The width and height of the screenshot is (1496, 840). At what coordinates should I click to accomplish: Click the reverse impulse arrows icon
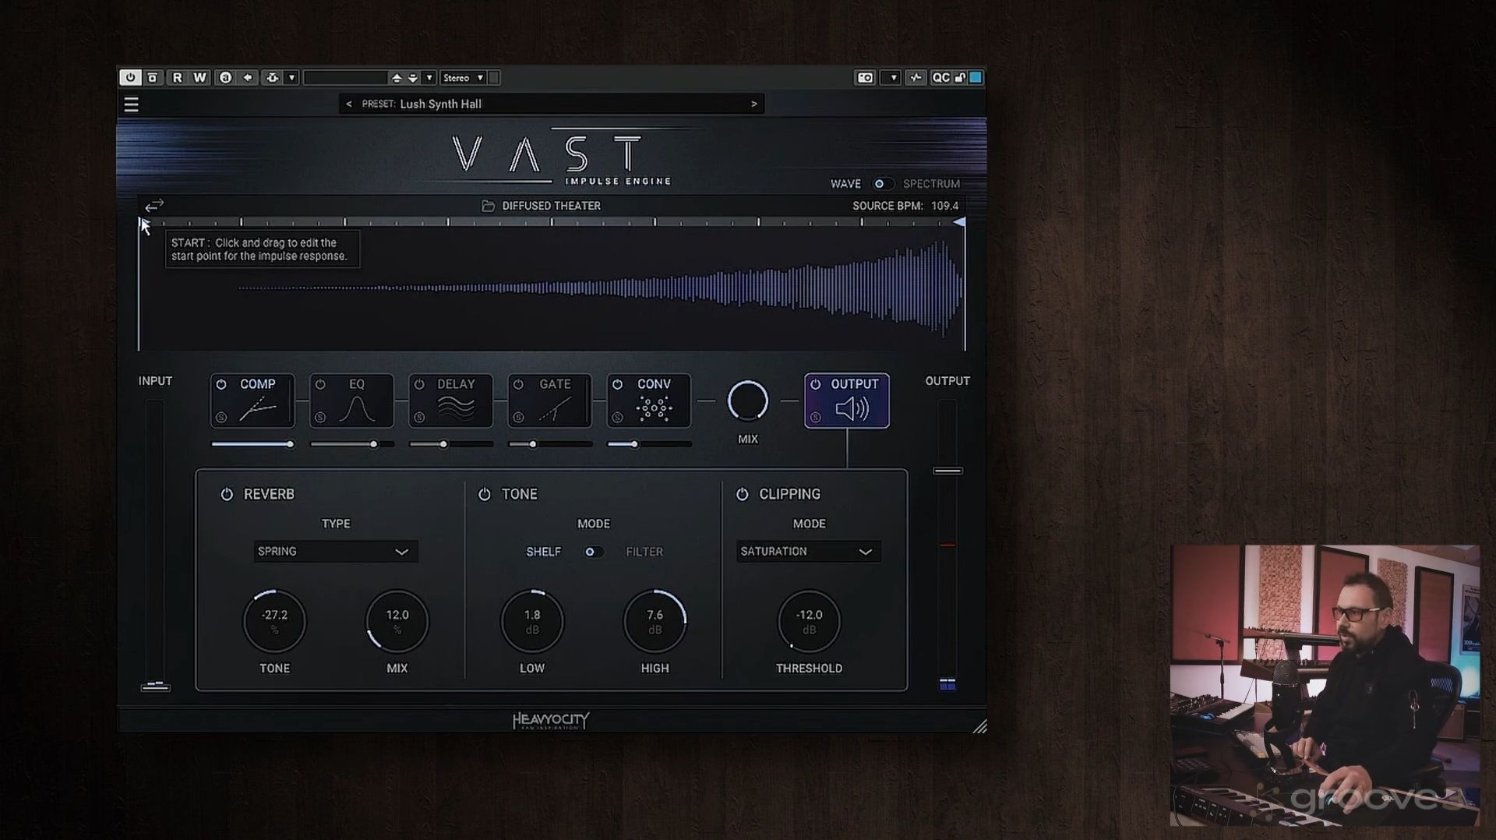point(154,205)
